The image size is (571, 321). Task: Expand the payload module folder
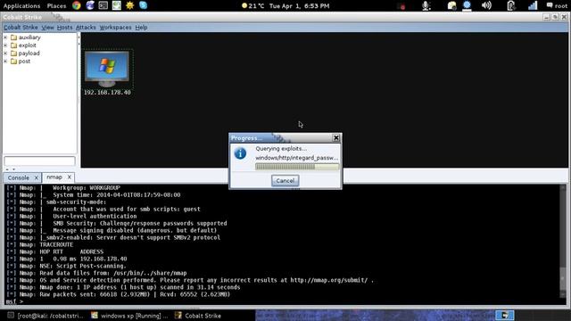pyautogui.click(x=5, y=53)
